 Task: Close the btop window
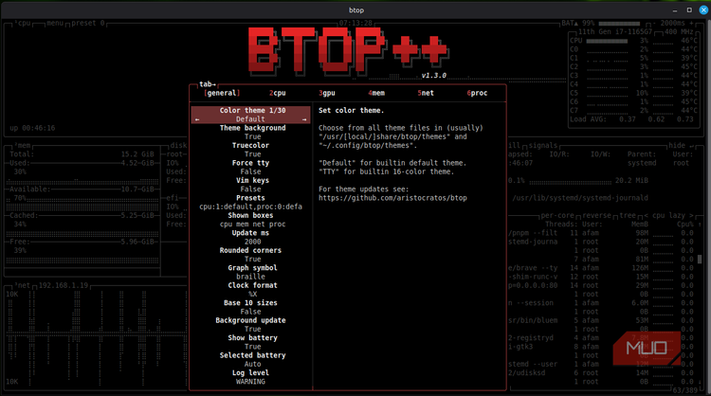(703, 10)
